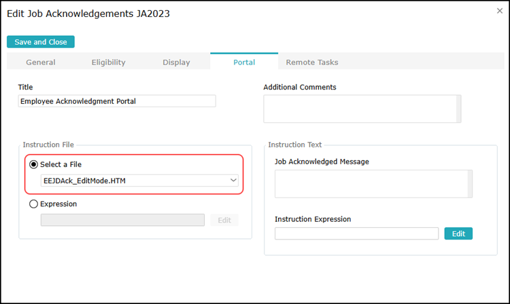Viewport: 510px width, 304px height.
Task: Click the Additional Comments scrollbar
Action: [x=458, y=109]
